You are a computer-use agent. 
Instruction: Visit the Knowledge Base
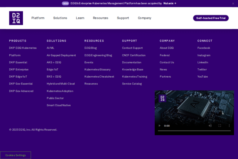[x=133, y=70]
